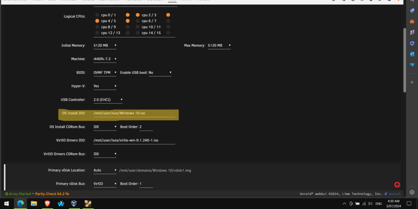
Task: Click the OS Install CDRom Boot Order field
Action: click(x=146, y=127)
